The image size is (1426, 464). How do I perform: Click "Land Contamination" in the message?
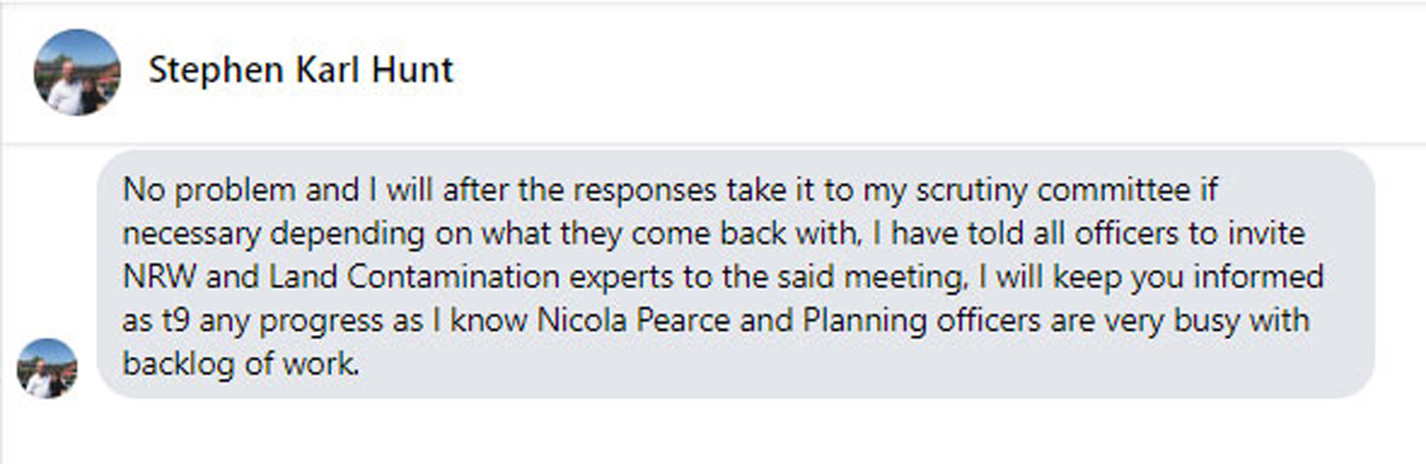click(x=414, y=277)
